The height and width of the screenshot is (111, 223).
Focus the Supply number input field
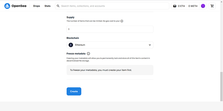coord(110,29)
